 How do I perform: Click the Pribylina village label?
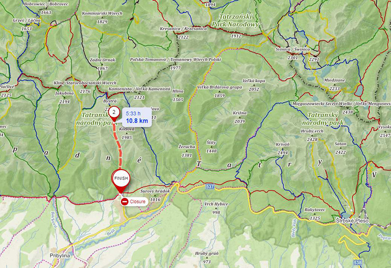(60, 256)
